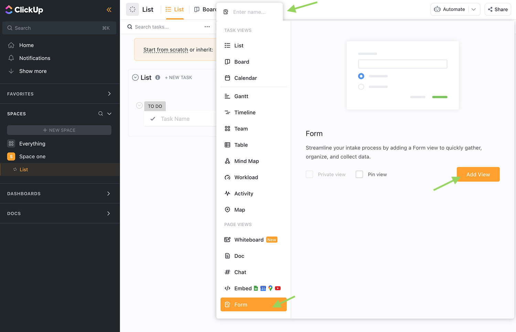Screen dimensions: 516x332
Task: Select the Chat hash icon
Action: pos(227,272)
